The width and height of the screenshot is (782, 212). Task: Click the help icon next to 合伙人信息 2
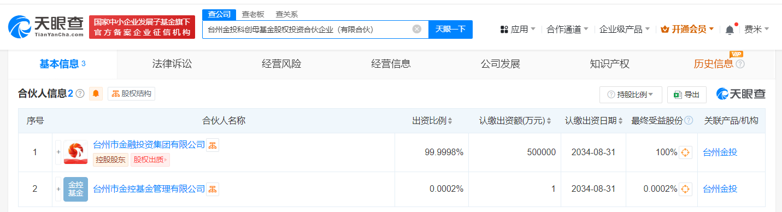coord(80,94)
